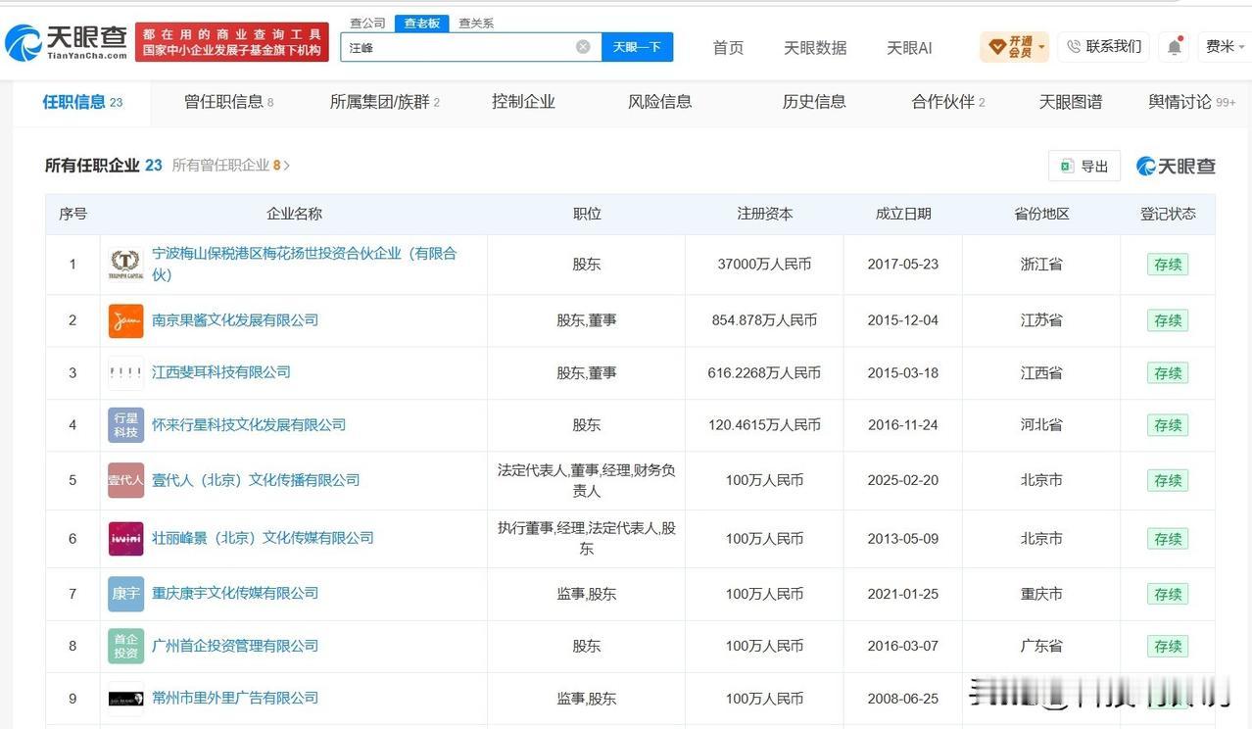The width and height of the screenshot is (1252, 729).
Task: Go to 首页 in top navigation
Action: point(728,47)
